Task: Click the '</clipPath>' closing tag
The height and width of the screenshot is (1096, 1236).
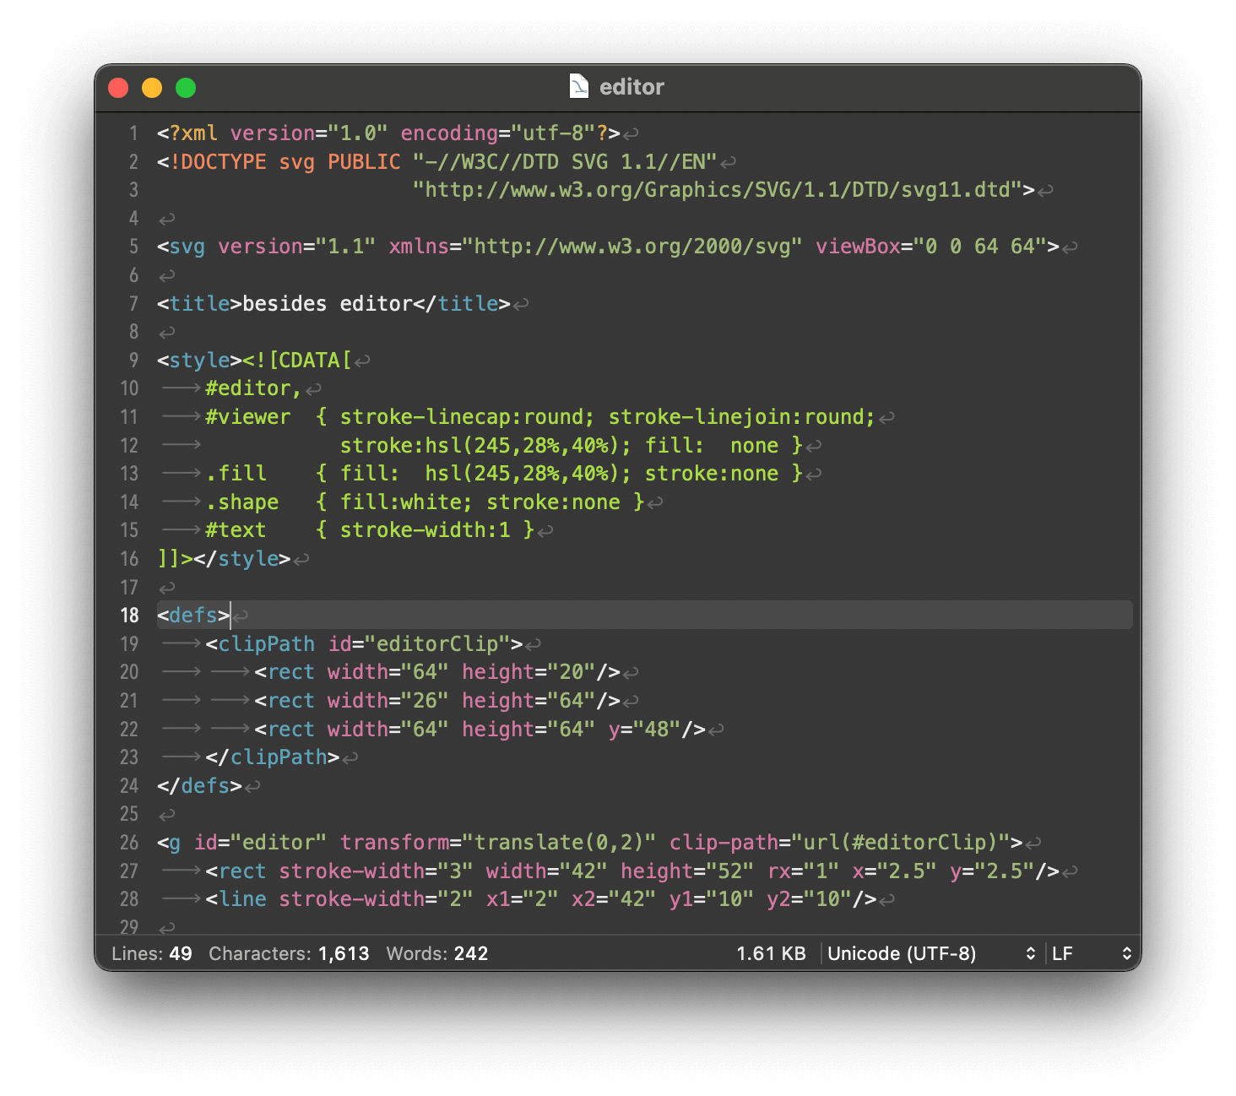Action: click(x=273, y=757)
